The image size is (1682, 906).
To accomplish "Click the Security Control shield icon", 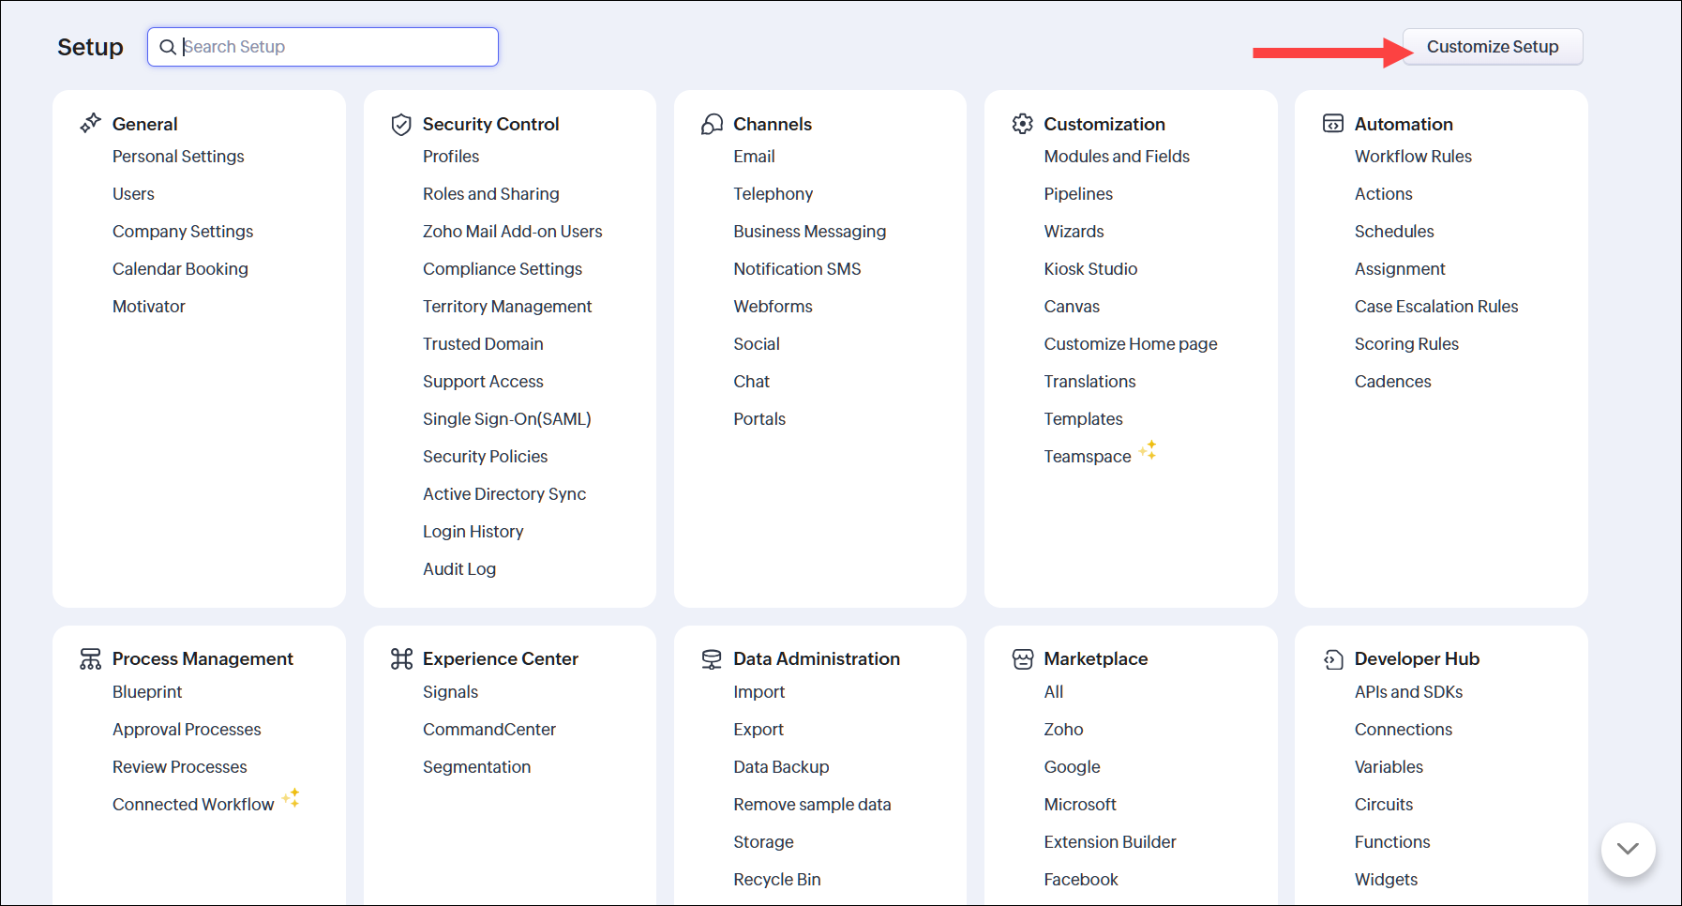I will tap(401, 124).
